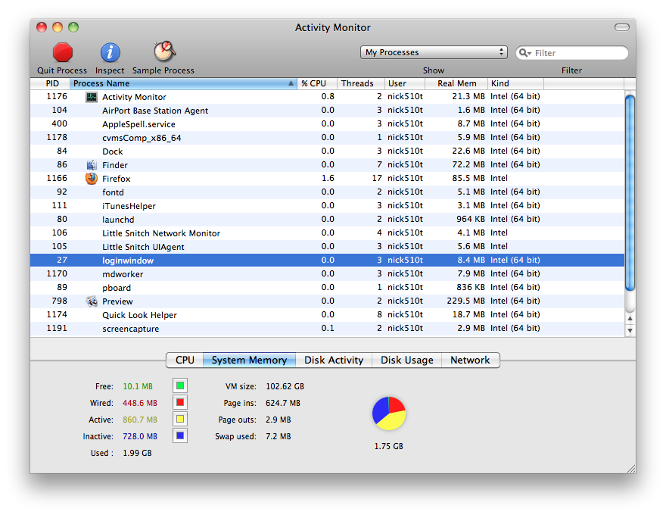Click the Firefox icon in process list
The width and height of the screenshot is (666, 515).
(x=92, y=179)
